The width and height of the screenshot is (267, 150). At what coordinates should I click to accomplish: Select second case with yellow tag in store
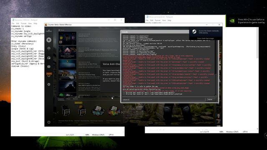82,110
